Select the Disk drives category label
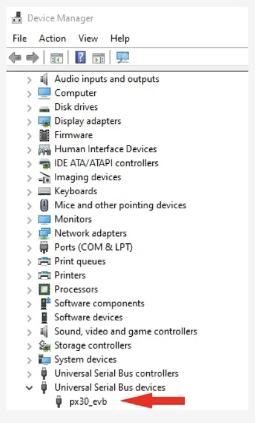255x423 pixels. 76,107
